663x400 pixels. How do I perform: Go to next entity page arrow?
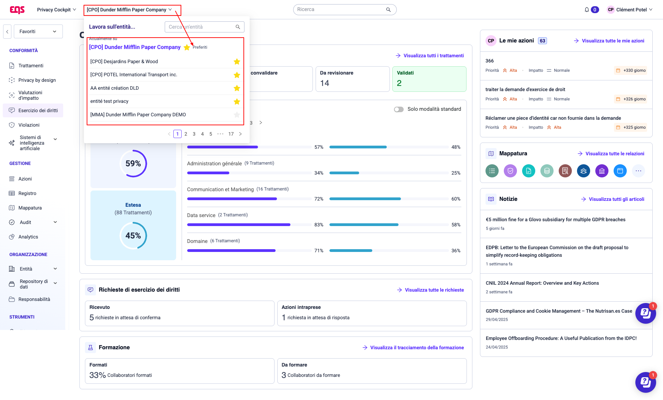click(240, 134)
